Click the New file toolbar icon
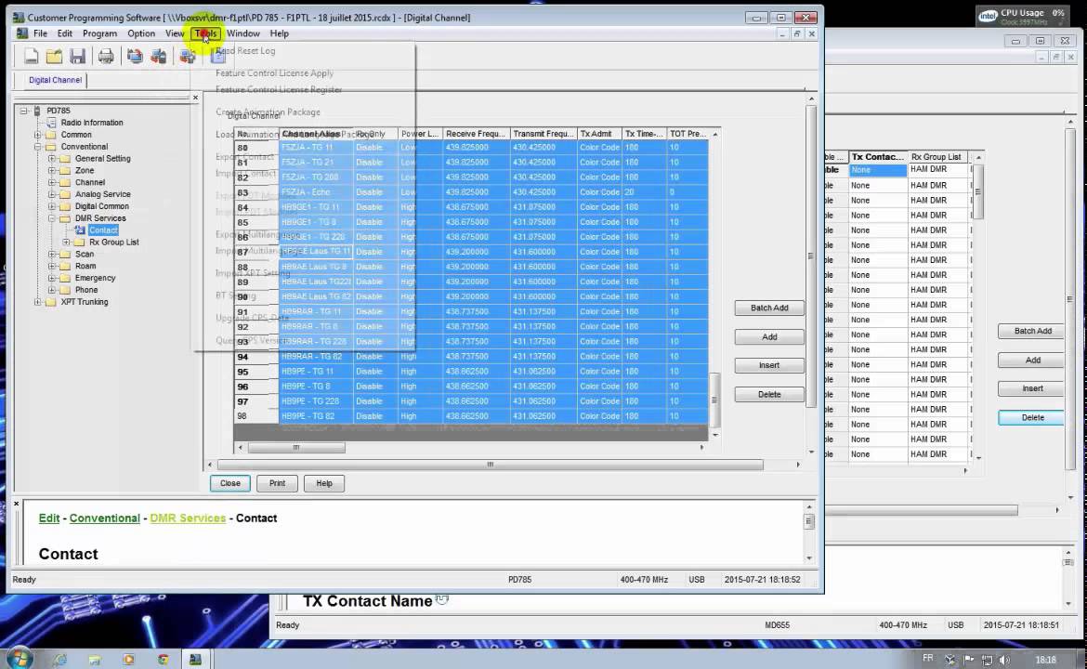The height and width of the screenshot is (669, 1087). pos(31,56)
